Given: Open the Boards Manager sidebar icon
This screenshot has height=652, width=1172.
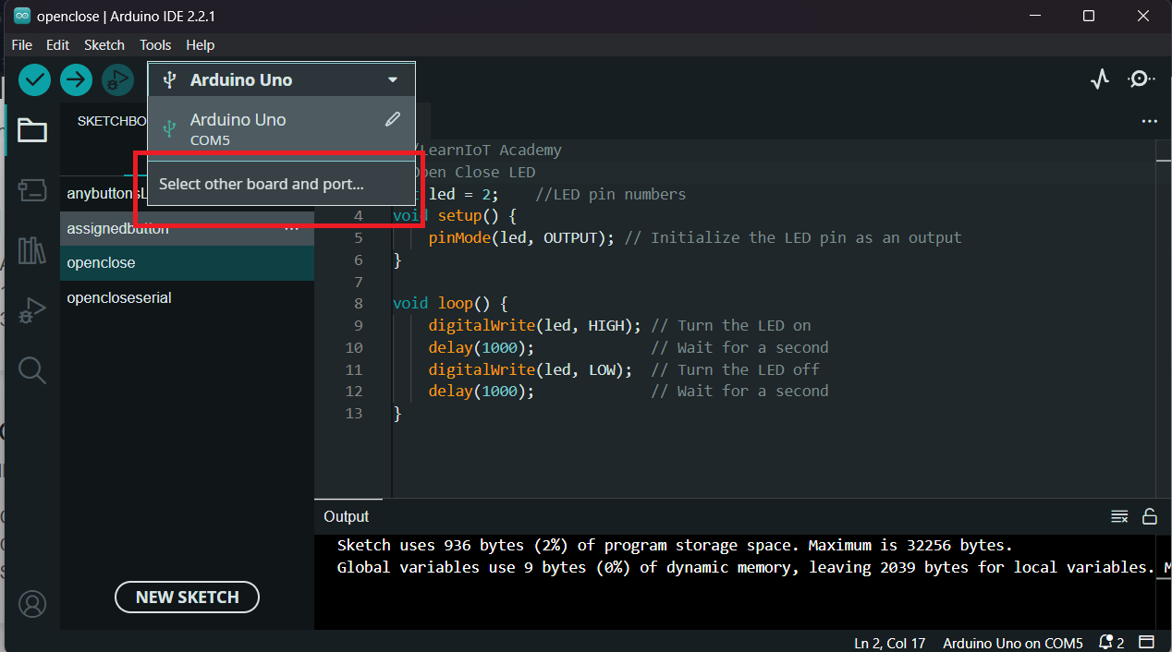Looking at the screenshot, I should click(x=32, y=191).
